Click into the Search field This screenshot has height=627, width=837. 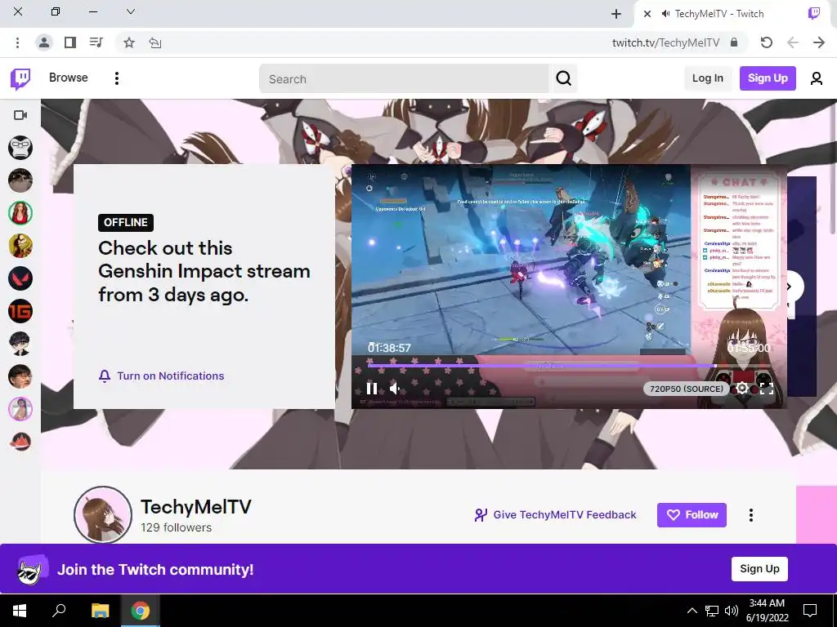[404, 79]
